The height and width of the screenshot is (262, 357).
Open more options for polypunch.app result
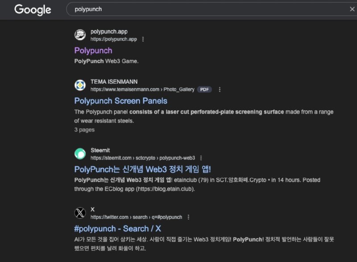coord(143,39)
